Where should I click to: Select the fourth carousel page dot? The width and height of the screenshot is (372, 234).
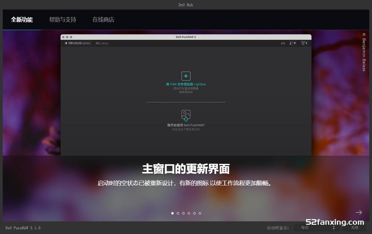(189, 213)
